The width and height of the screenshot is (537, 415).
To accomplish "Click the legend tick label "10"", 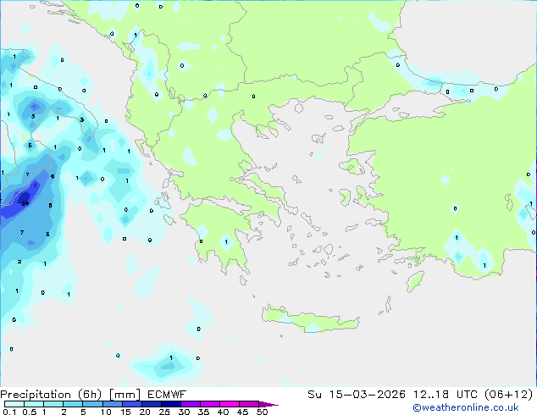I will click(106, 412).
